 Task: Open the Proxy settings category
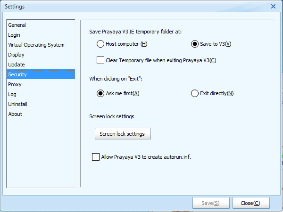pyautogui.click(x=41, y=84)
